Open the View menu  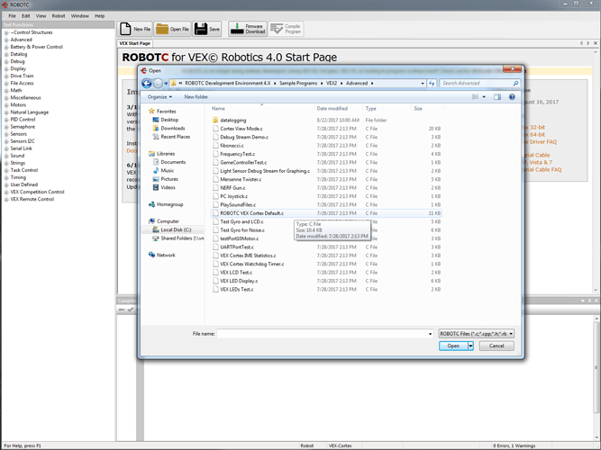pyautogui.click(x=41, y=16)
